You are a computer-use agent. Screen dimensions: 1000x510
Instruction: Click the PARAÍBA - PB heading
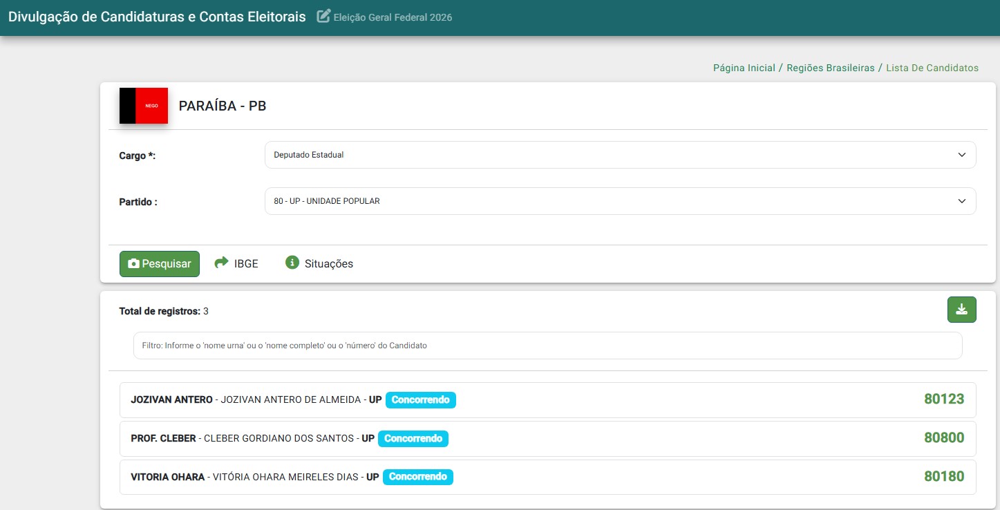click(223, 106)
